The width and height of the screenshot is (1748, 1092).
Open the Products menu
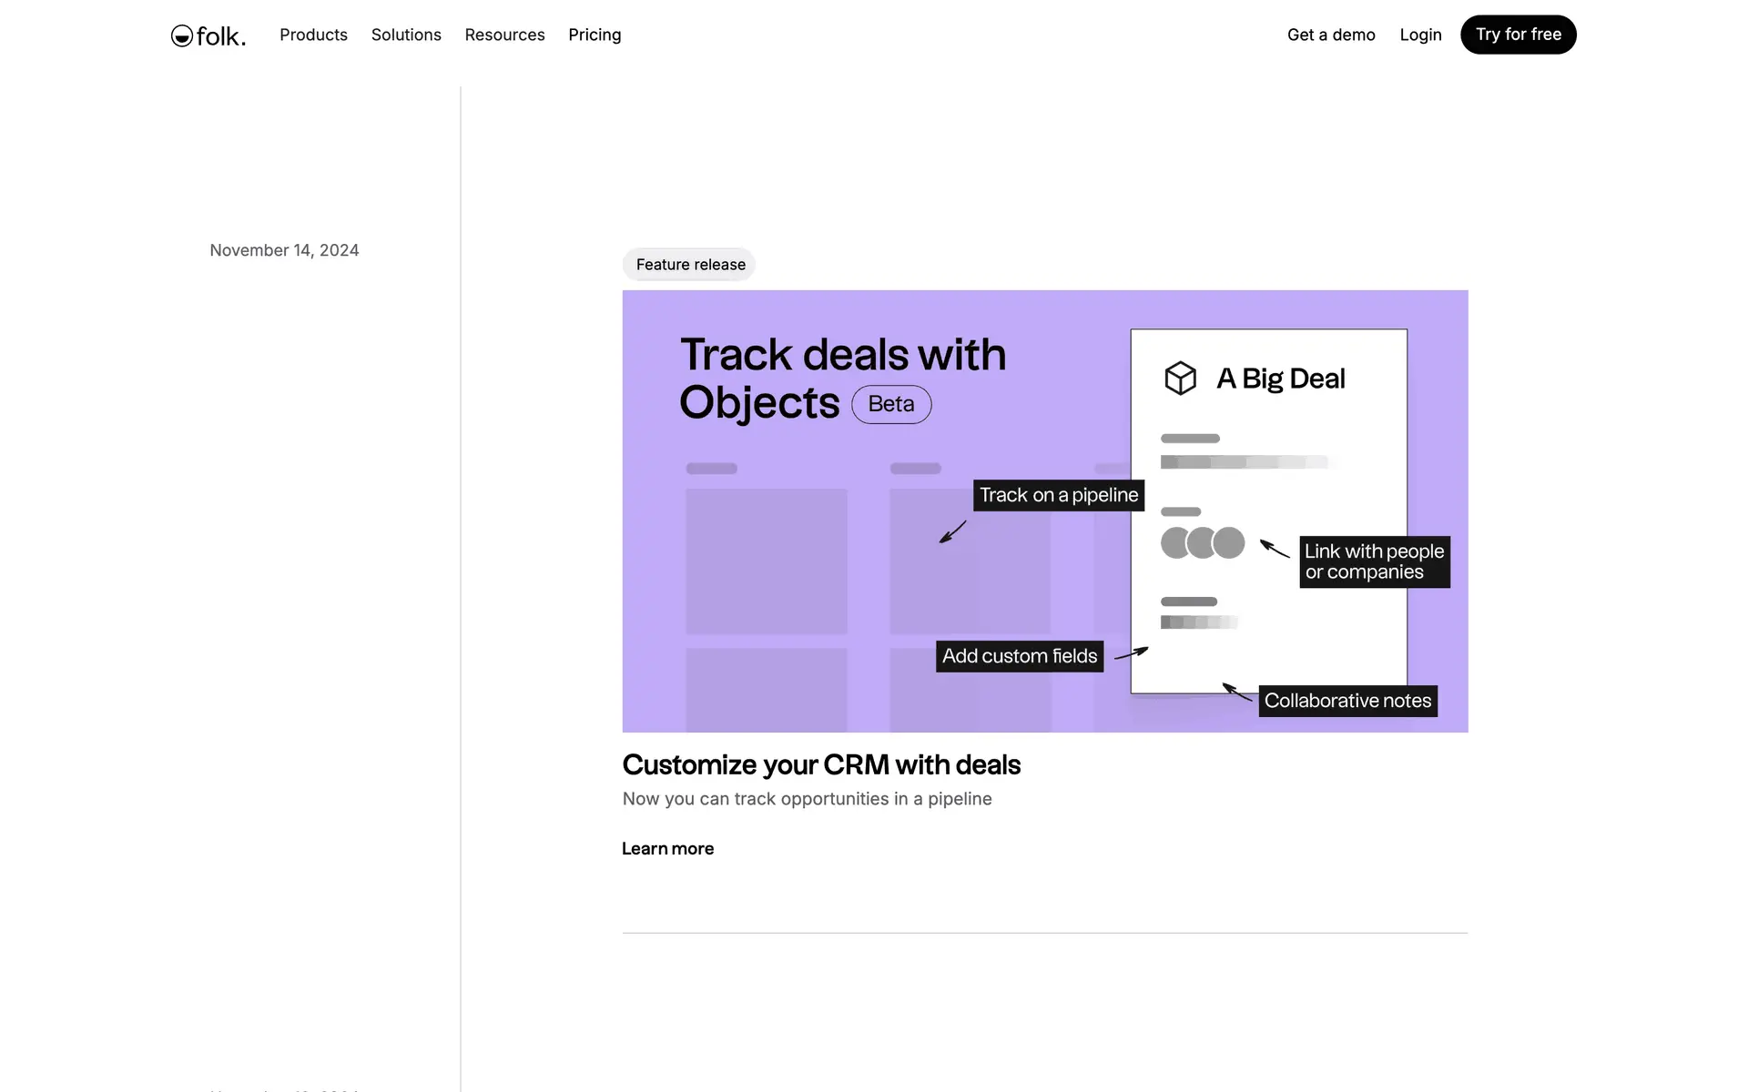(x=313, y=35)
